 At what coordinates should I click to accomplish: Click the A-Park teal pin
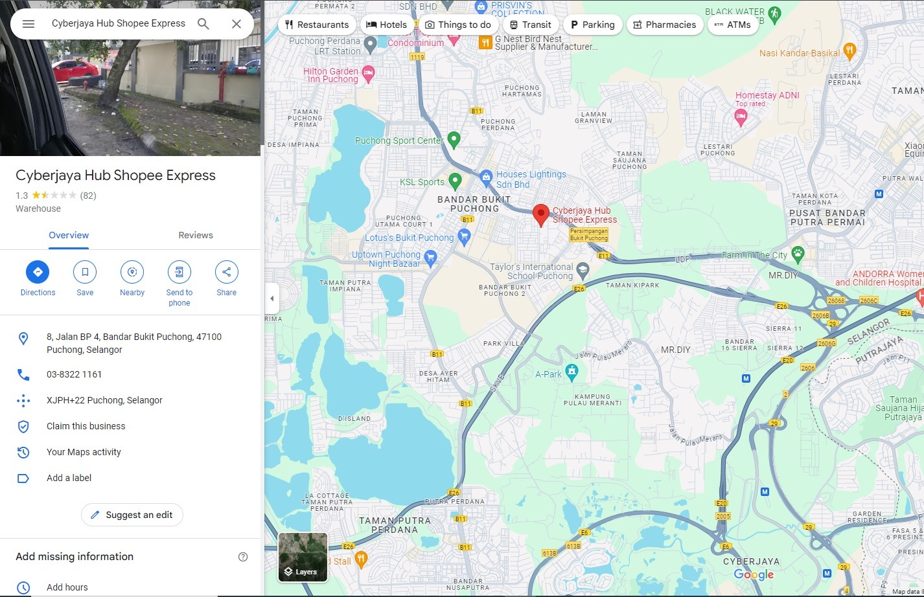pos(571,372)
